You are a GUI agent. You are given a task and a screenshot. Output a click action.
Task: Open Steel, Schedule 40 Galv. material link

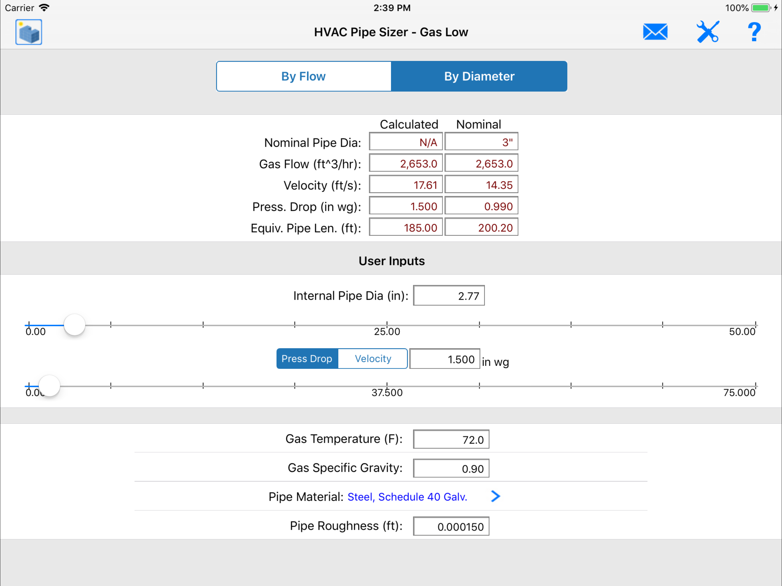407,497
